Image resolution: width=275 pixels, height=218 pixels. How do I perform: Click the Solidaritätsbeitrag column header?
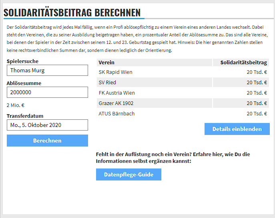click(243, 63)
